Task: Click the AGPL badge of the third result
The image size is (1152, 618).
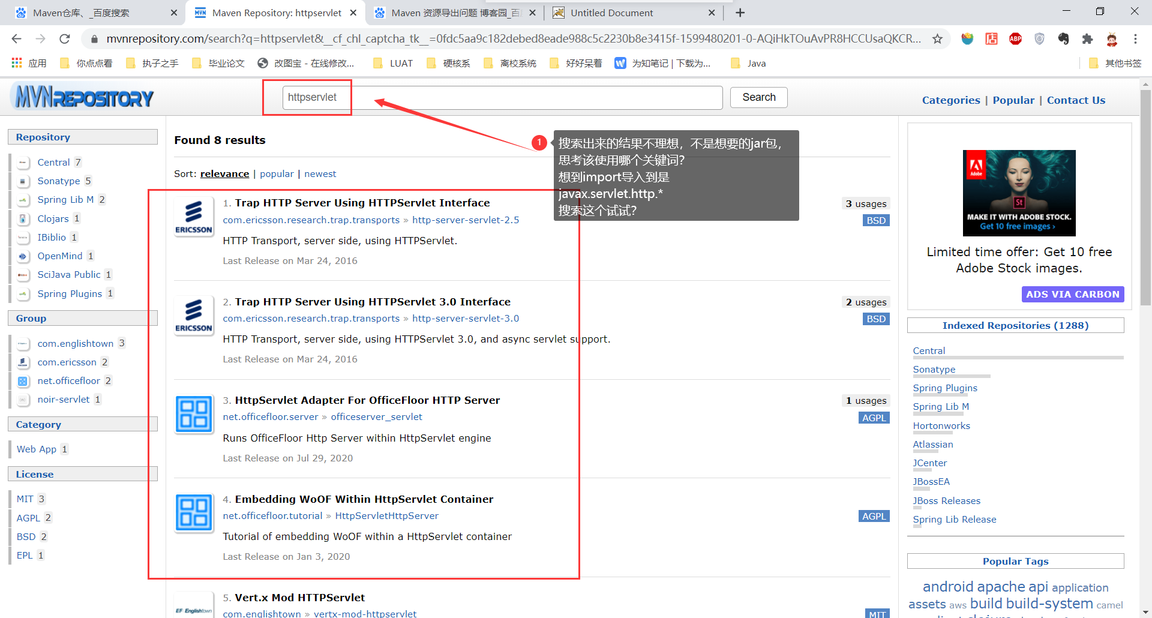Action: coord(874,418)
